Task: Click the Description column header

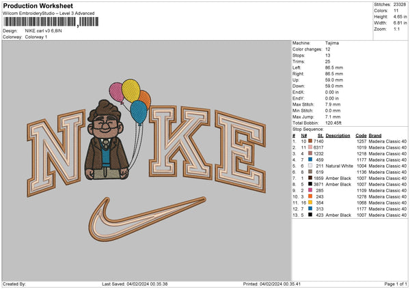Action: (x=338, y=134)
